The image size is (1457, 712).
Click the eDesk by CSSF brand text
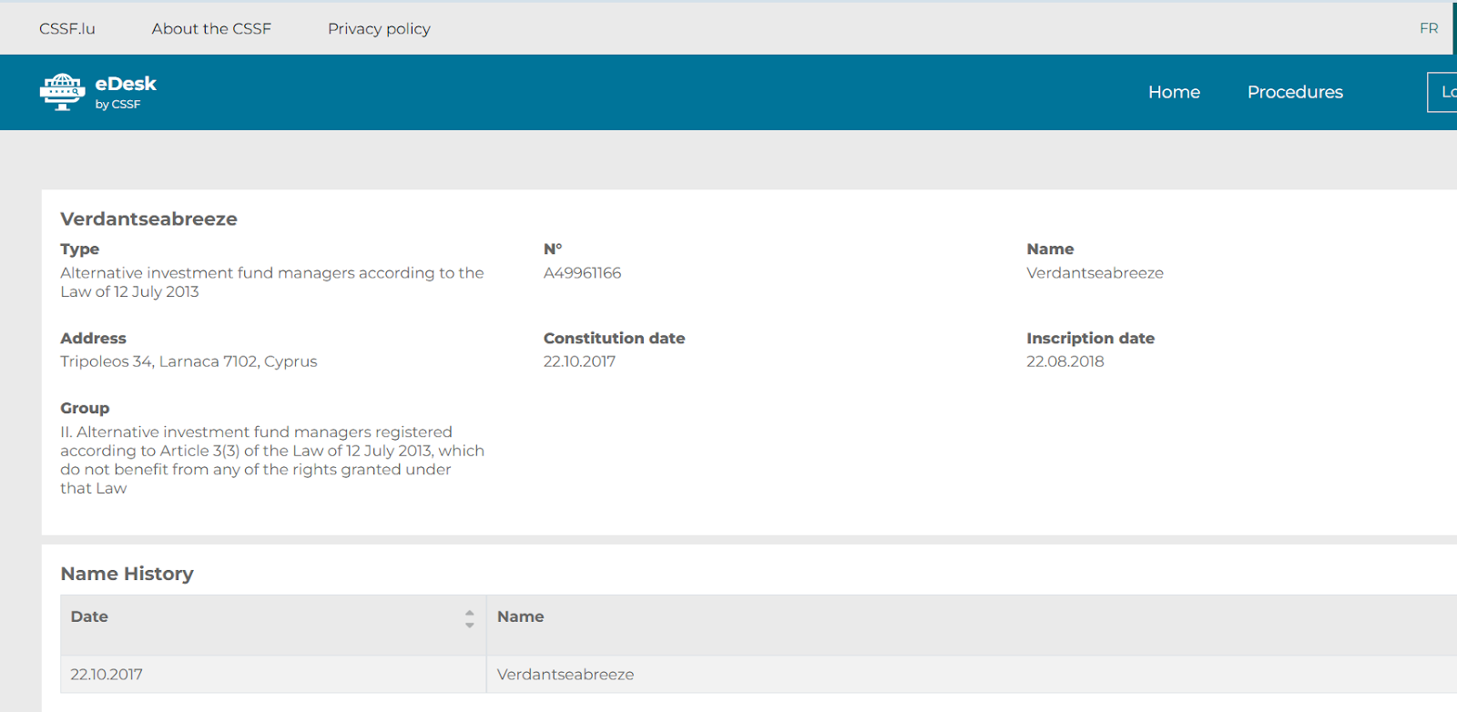click(x=126, y=91)
